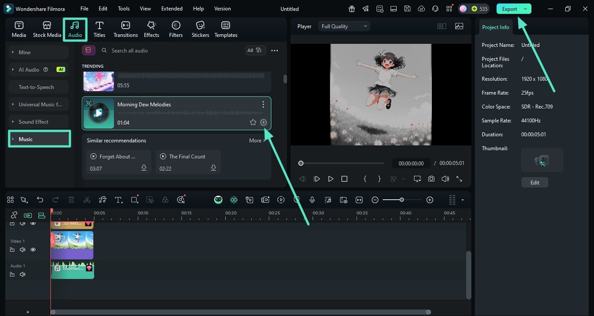The height and width of the screenshot is (316, 594).
Task: Open the Filters tab
Action: [175, 29]
